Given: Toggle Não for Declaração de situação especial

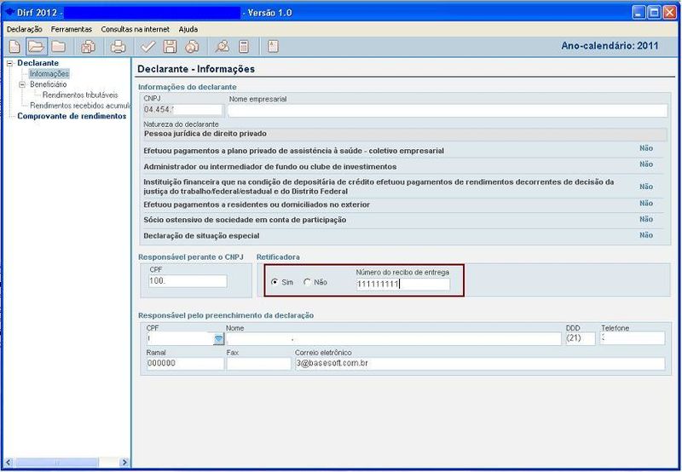Looking at the screenshot, I should (645, 235).
